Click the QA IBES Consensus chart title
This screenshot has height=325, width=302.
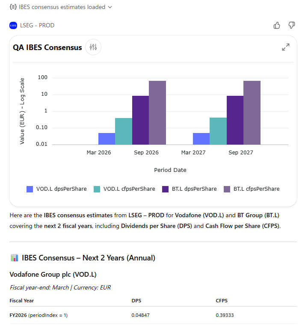point(47,47)
